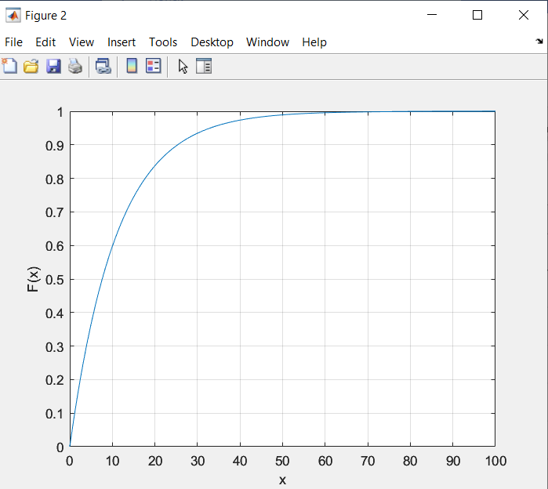Select the Edit Plot arrow tool

pos(183,67)
